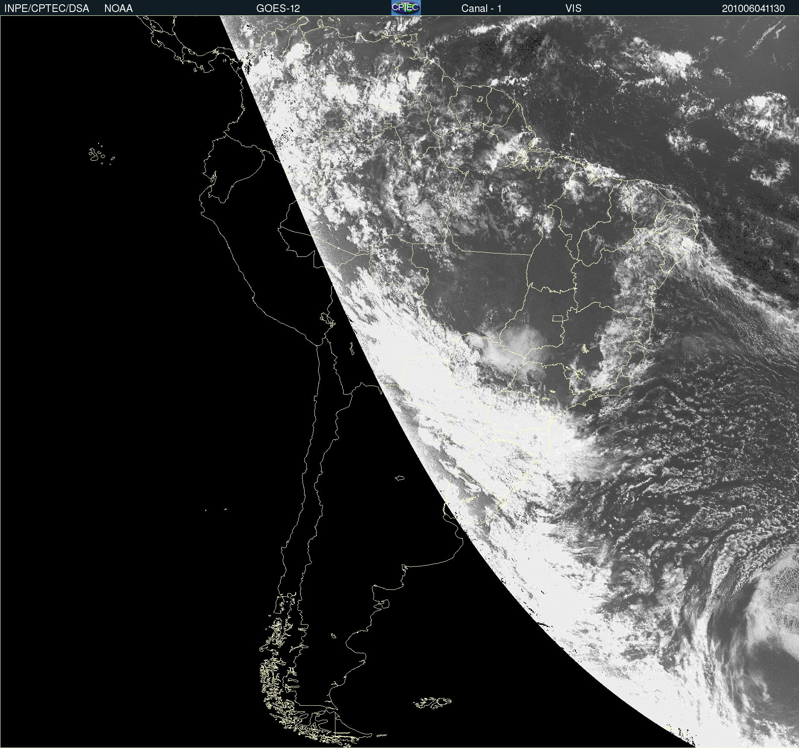Click the GOES-12 satellite label
The height and width of the screenshot is (748, 799).
(x=278, y=9)
